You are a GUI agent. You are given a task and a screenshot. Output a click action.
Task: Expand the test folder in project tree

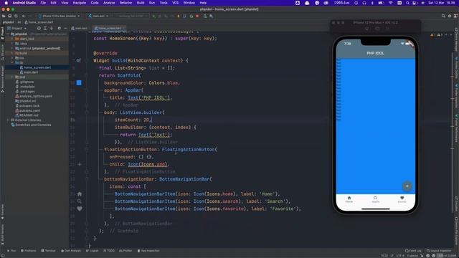pos(12,77)
